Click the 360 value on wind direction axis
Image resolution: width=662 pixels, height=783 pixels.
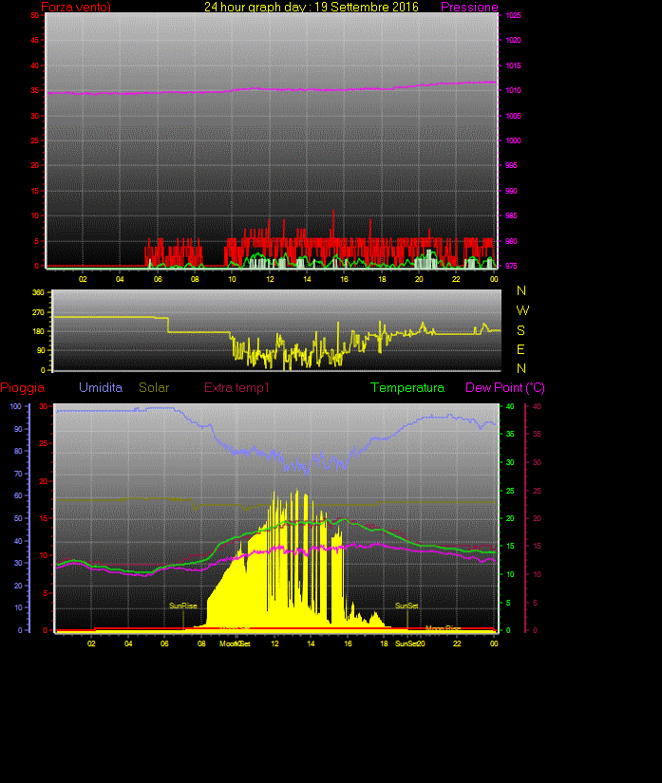pyautogui.click(x=39, y=292)
